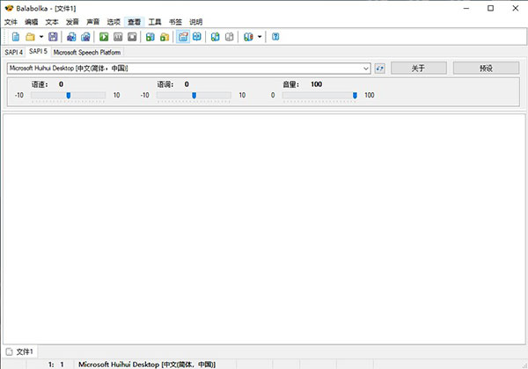The height and width of the screenshot is (369, 528).
Task: Expand the Open folder dropdown arrow
Action: click(40, 37)
